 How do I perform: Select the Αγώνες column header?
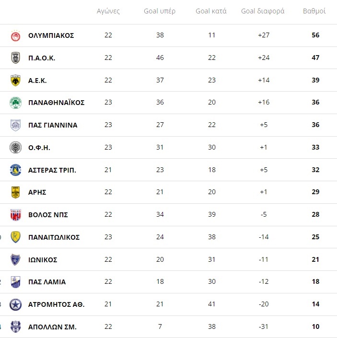coord(108,11)
